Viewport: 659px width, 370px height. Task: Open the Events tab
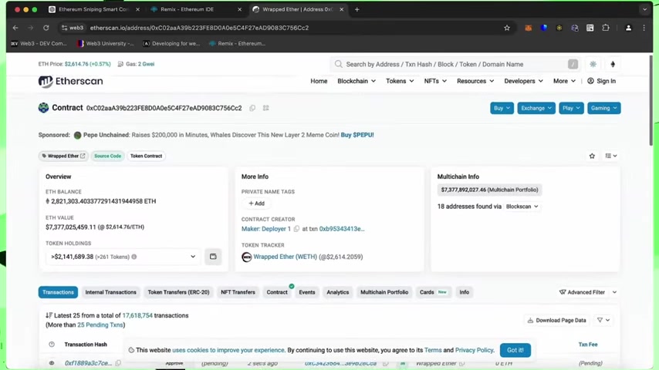[307, 292]
